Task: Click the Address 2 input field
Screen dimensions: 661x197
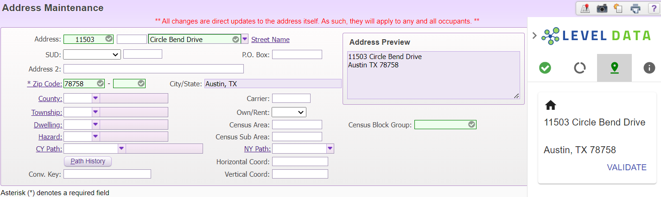Action: pos(153,69)
